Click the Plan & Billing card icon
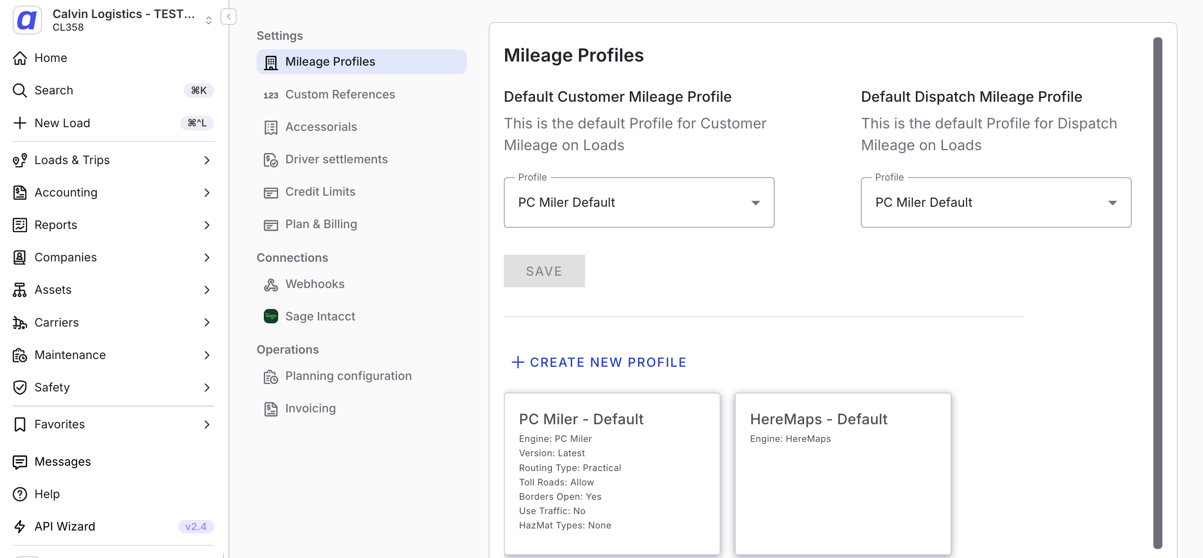Screen dimensions: 1203x558 click(271, 224)
